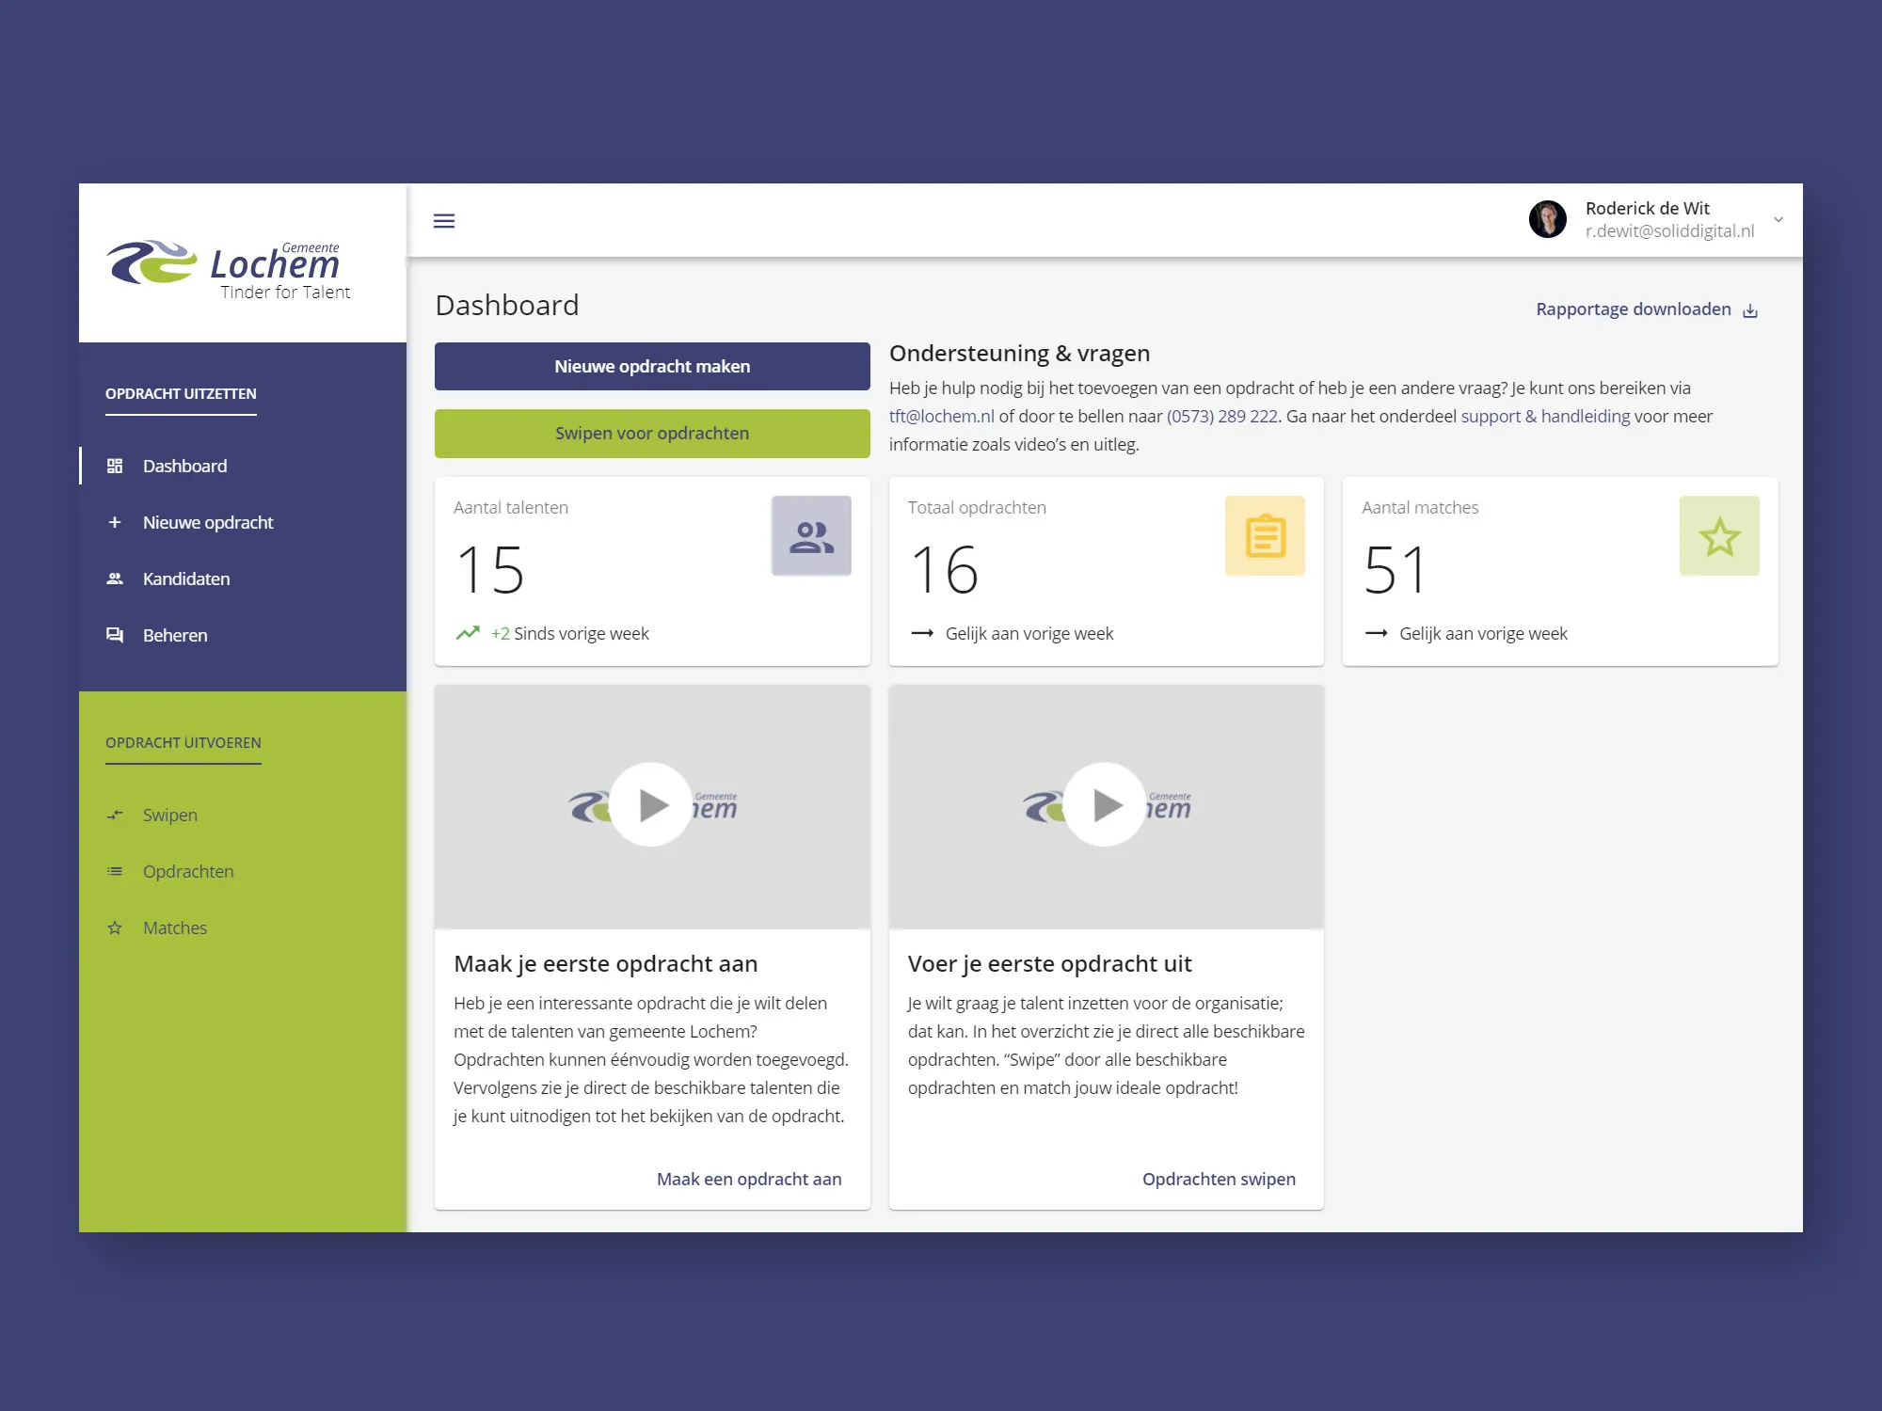This screenshot has width=1882, height=1411.
Task: Select Opdrachten in the green sidebar section
Action: [x=188, y=871]
